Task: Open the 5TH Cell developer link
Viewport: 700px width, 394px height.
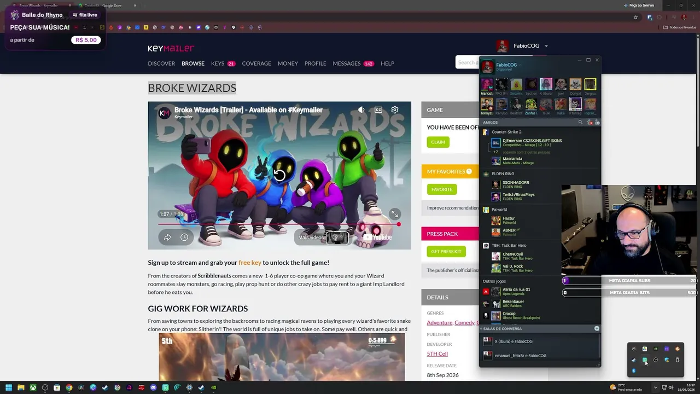Action: pyautogui.click(x=437, y=354)
